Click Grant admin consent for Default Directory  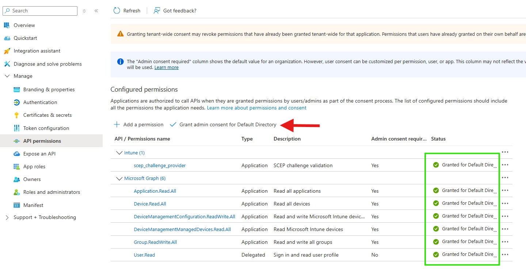pos(223,124)
